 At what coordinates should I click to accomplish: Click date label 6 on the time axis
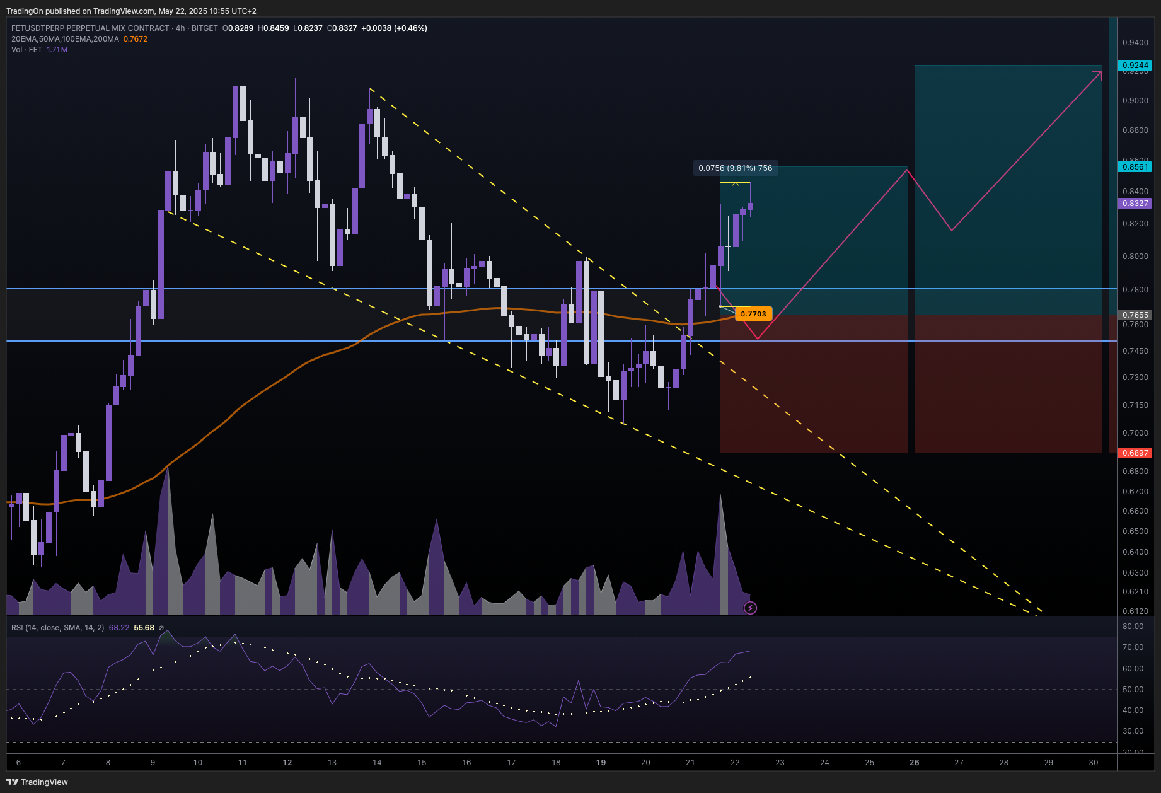(x=18, y=763)
